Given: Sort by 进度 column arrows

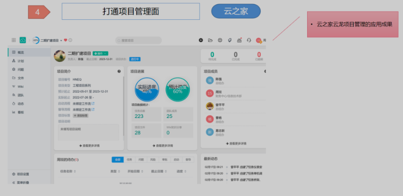Looking at the screenshot, I should pyautogui.click(x=185, y=171).
